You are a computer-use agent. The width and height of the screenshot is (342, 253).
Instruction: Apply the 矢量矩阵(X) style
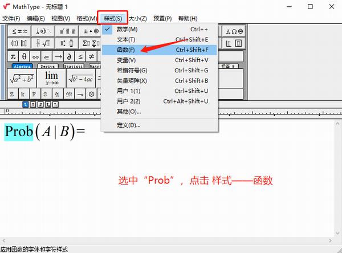tap(160, 81)
